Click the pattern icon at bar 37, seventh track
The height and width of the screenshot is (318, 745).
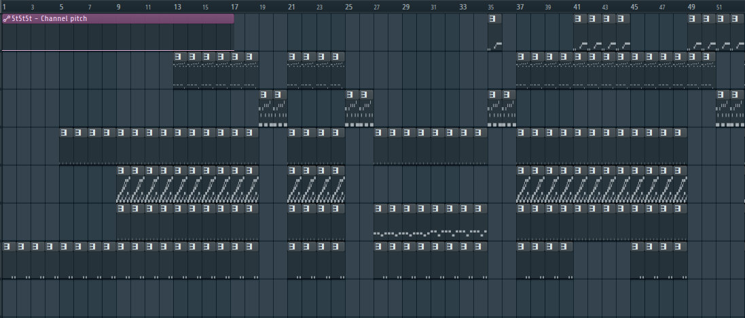521,247
